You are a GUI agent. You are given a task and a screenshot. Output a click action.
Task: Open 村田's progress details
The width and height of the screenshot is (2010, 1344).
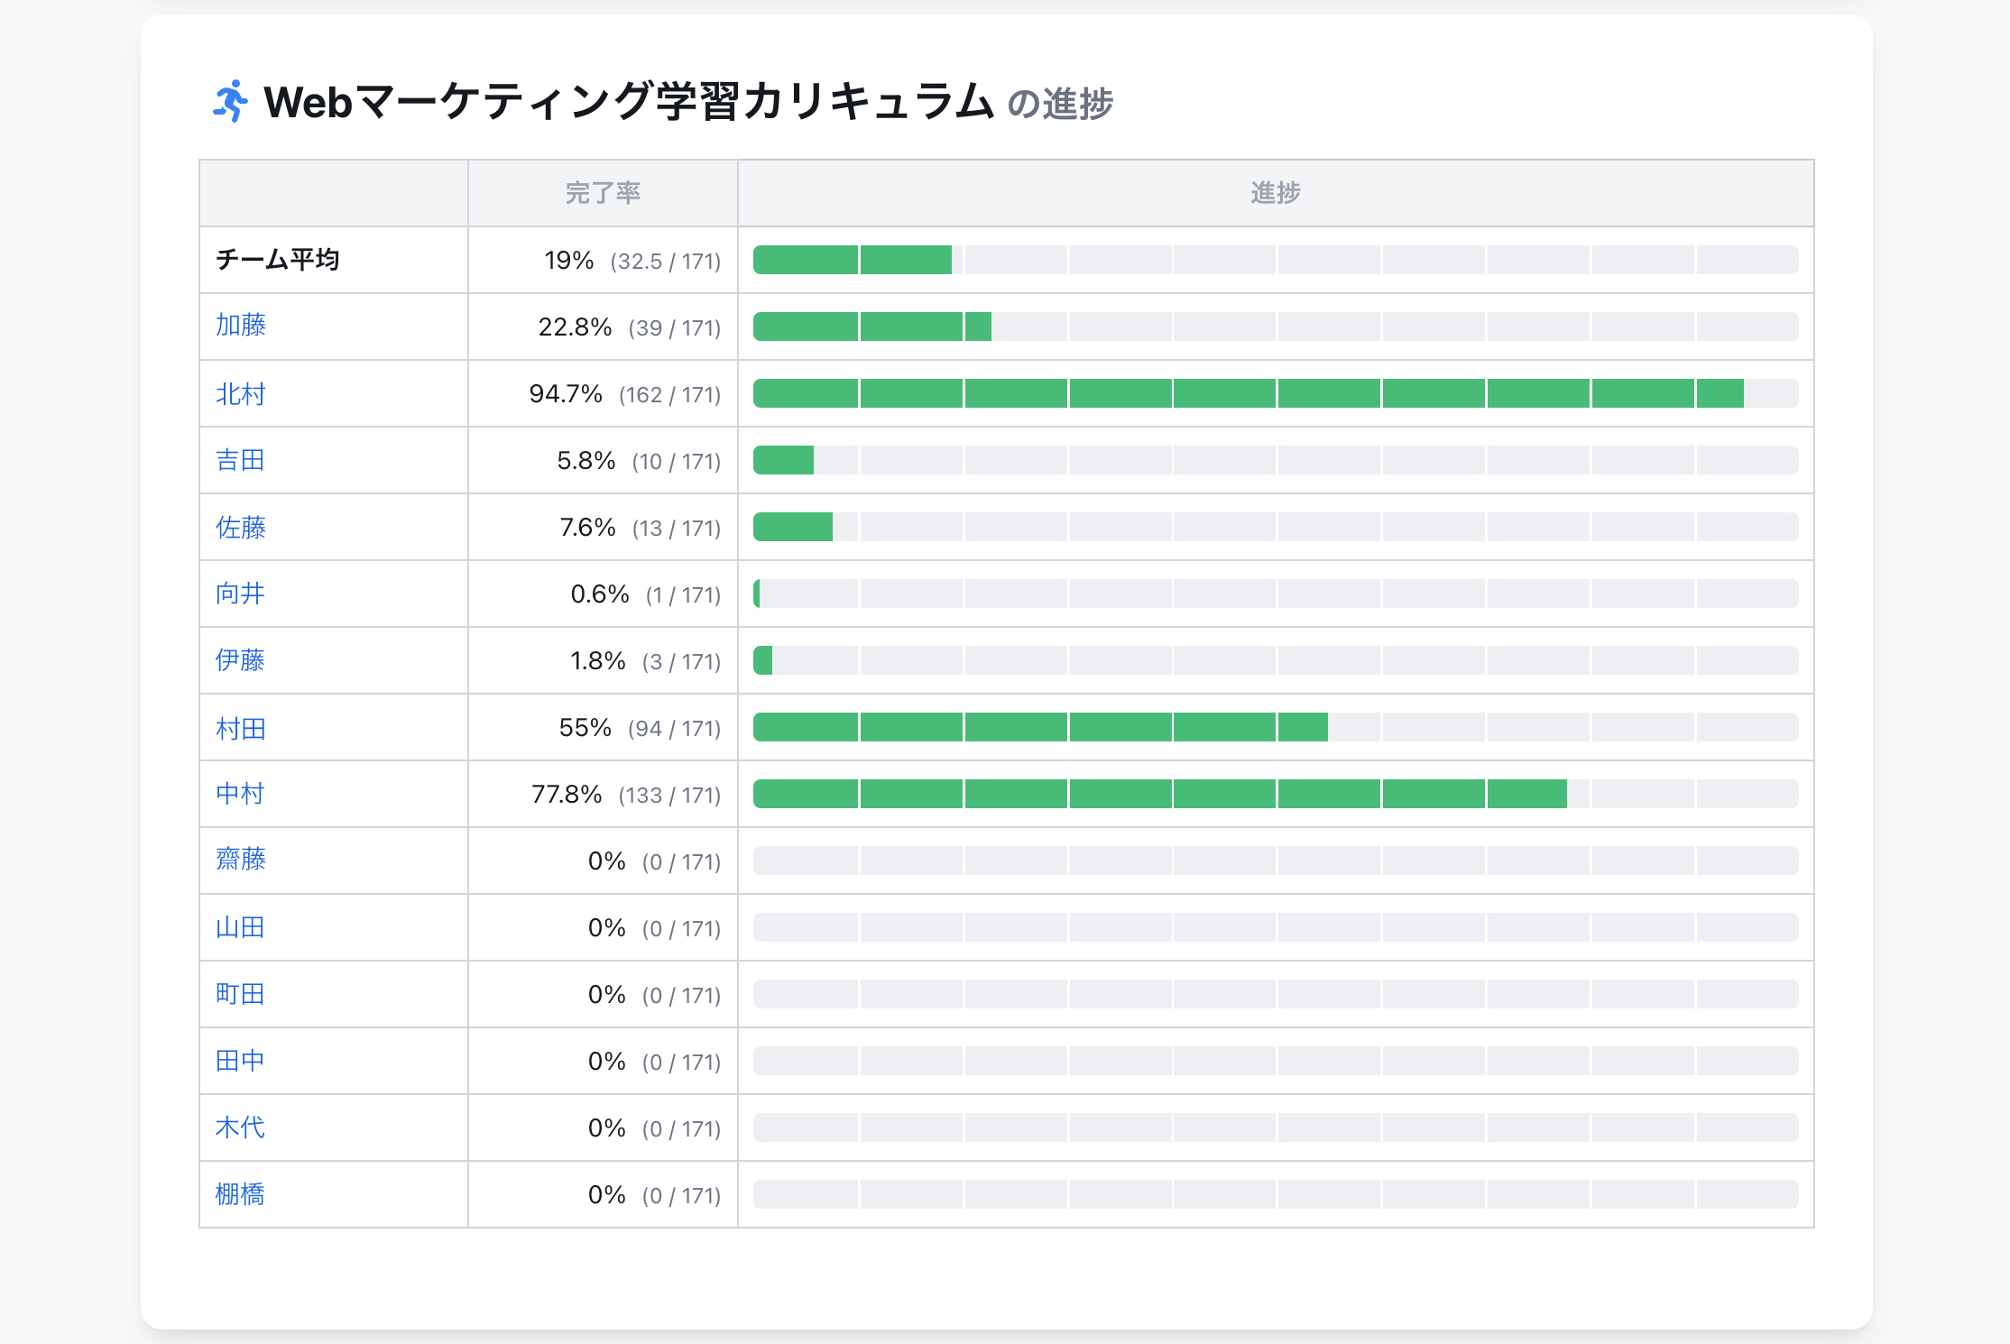coord(241,728)
